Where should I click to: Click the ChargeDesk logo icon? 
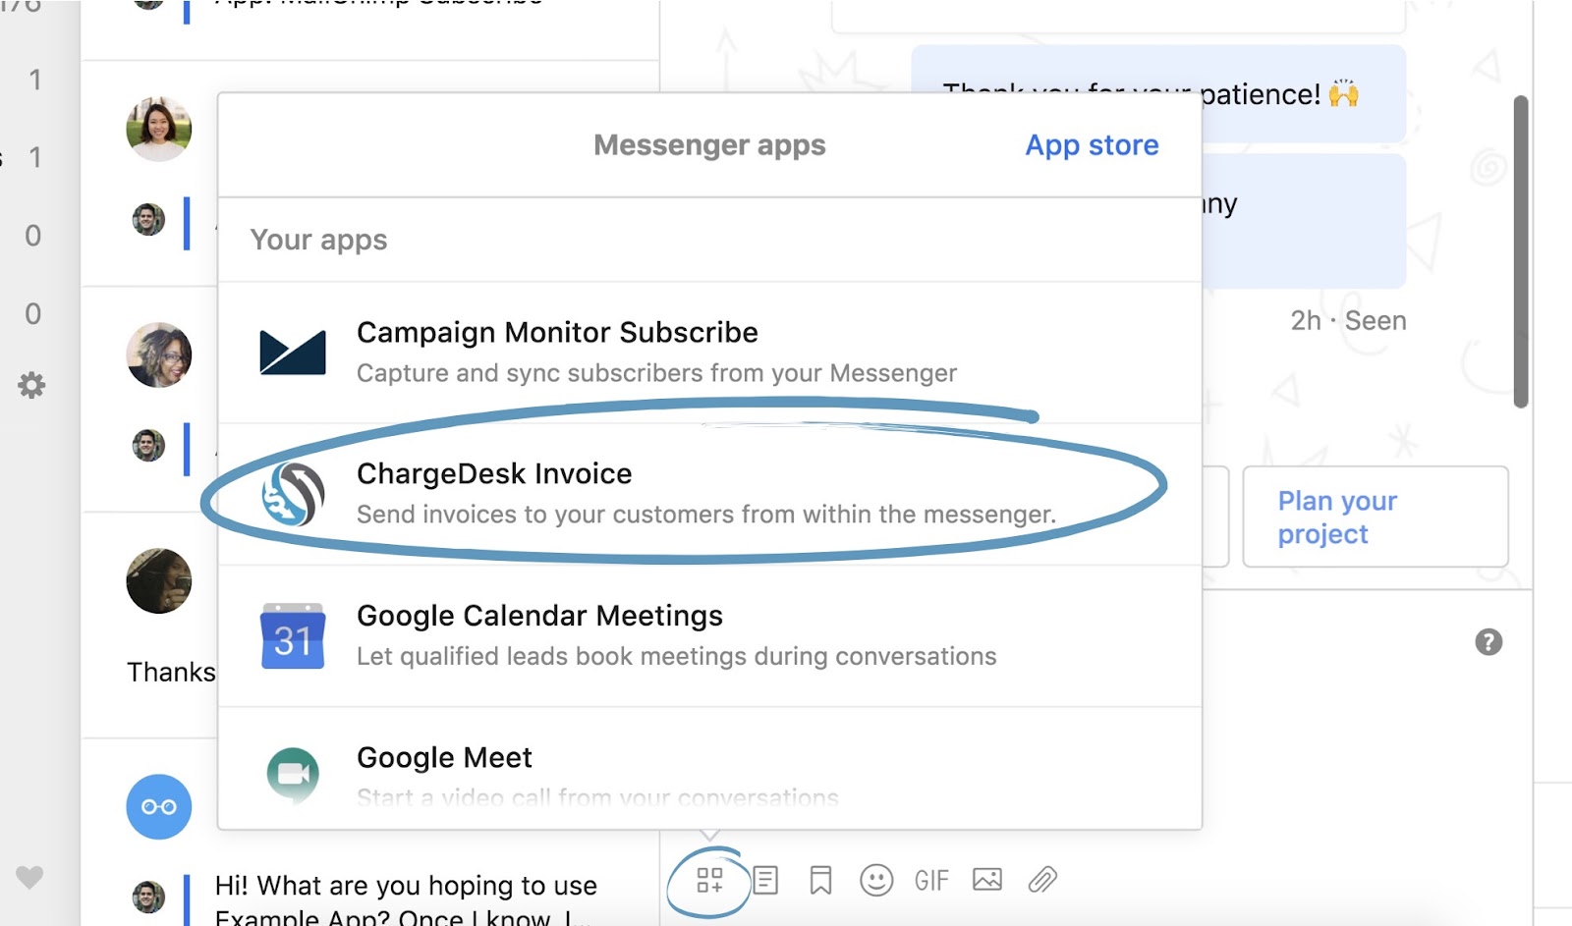tap(293, 494)
